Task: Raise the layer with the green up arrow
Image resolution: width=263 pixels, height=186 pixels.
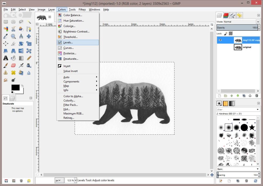Action: pos(232,96)
